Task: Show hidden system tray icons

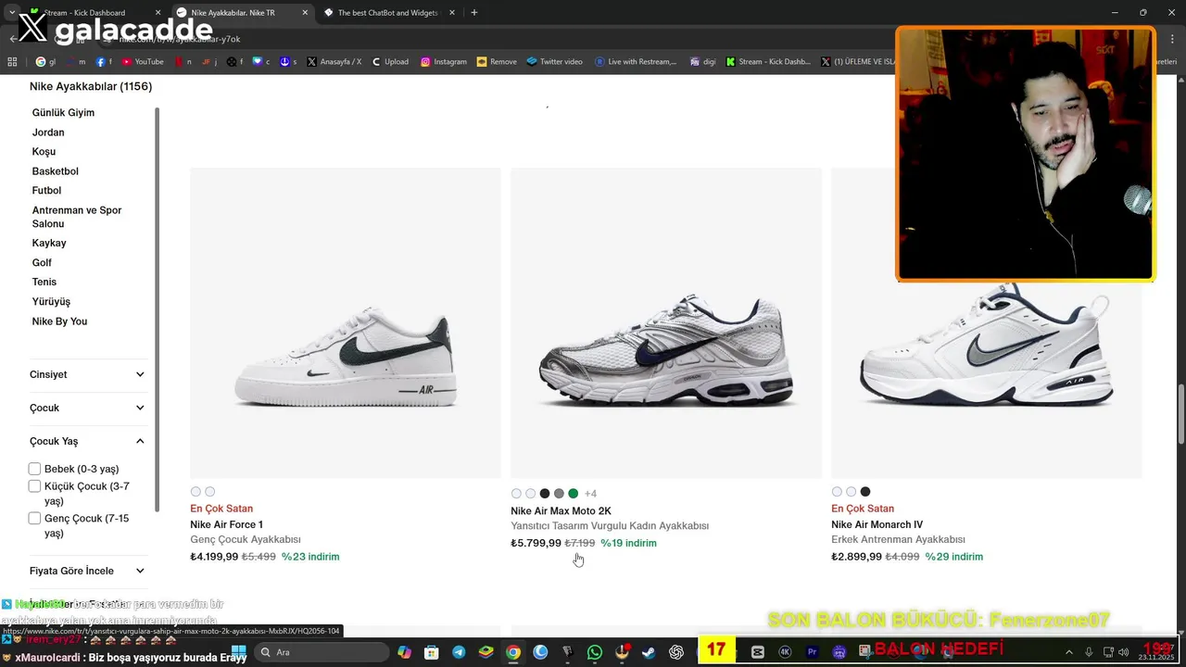Action: point(1068,652)
